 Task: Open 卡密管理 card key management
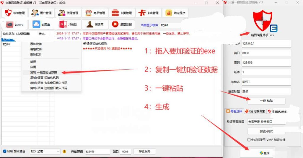[149, 13]
